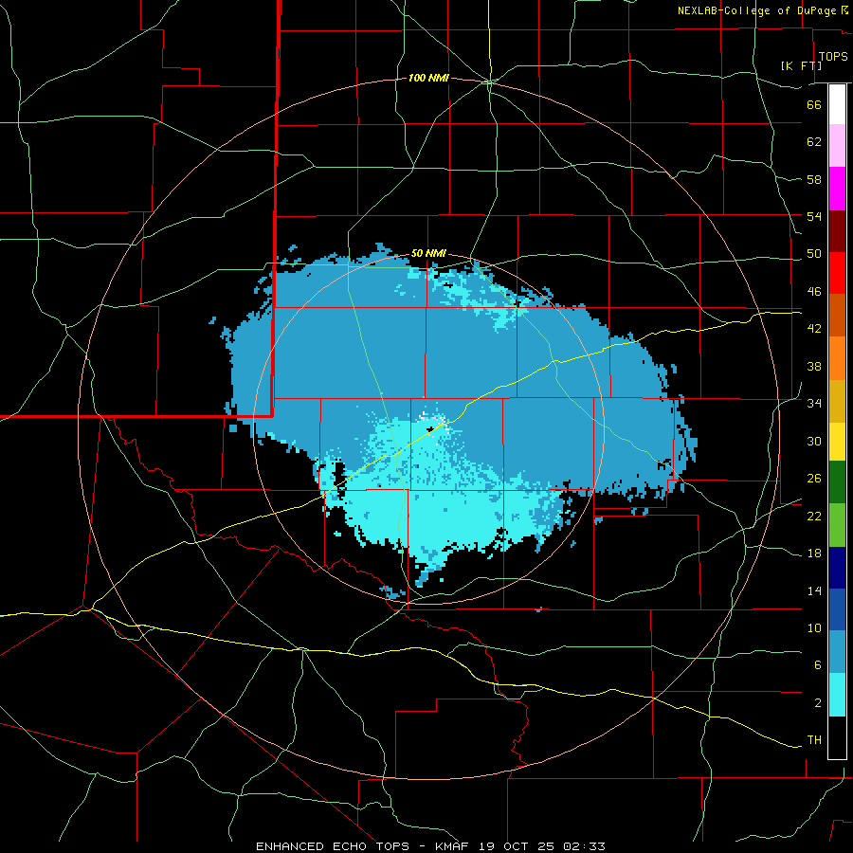The height and width of the screenshot is (853, 853).
Task: Click the light green legend swatch near 22
Action: pyautogui.click(x=837, y=525)
